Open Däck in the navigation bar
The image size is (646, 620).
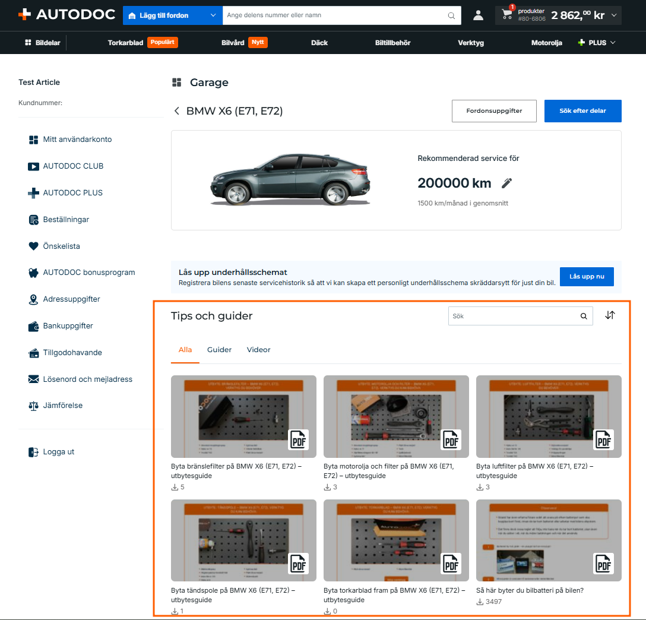[x=319, y=42]
